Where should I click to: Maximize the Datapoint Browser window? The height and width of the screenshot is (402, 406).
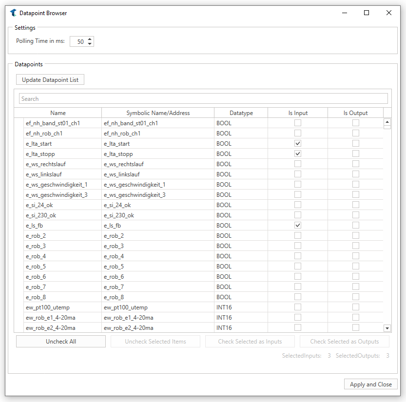(x=367, y=13)
